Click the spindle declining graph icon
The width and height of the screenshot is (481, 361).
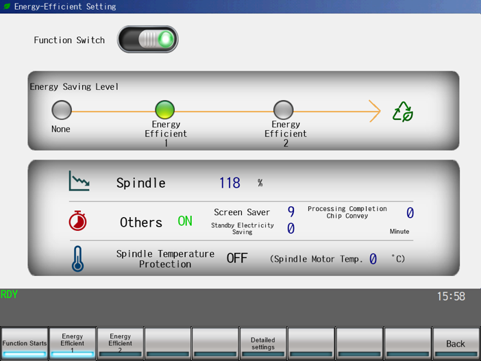pyautogui.click(x=79, y=181)
